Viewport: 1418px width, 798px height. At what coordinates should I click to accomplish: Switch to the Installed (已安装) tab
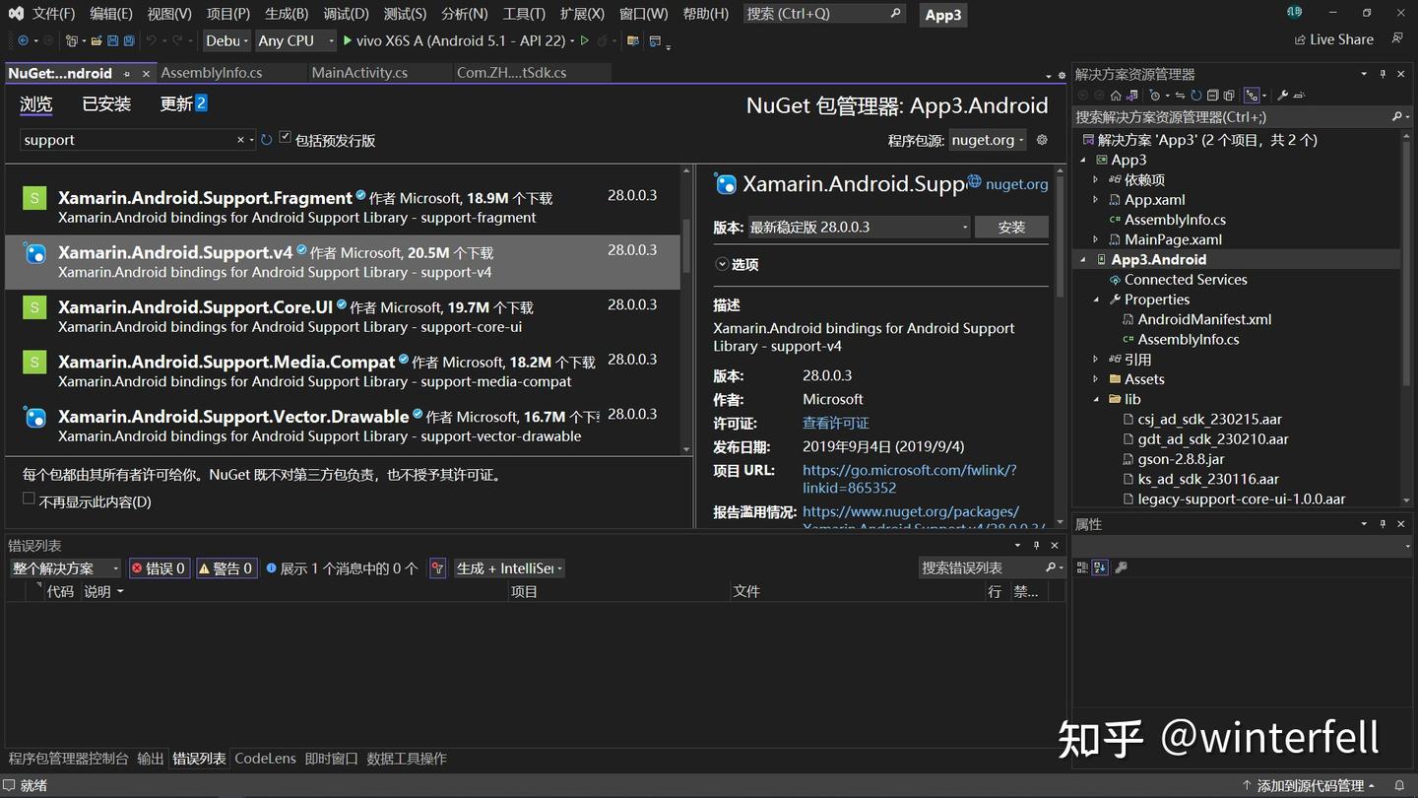click(x=106, y=103)
